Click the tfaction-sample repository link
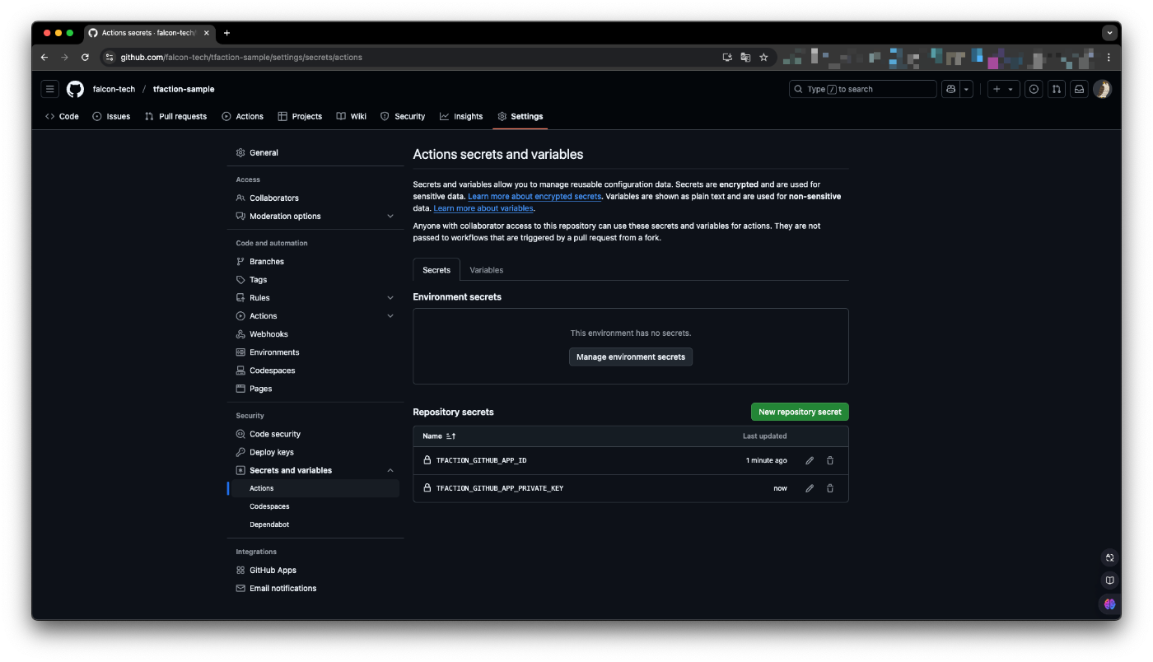Screen dimensions: 1153x662 [x=184, y=89]
